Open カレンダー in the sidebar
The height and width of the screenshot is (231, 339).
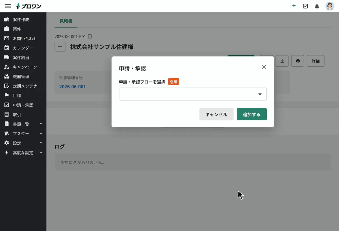pos(23,48)
